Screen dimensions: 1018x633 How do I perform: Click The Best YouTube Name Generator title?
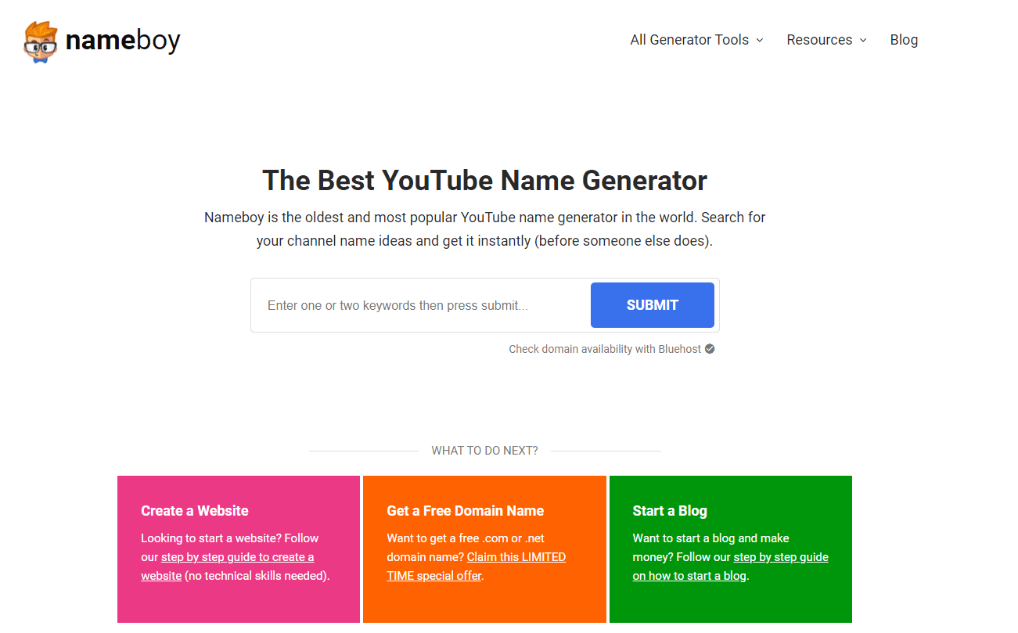click(484, 181)
